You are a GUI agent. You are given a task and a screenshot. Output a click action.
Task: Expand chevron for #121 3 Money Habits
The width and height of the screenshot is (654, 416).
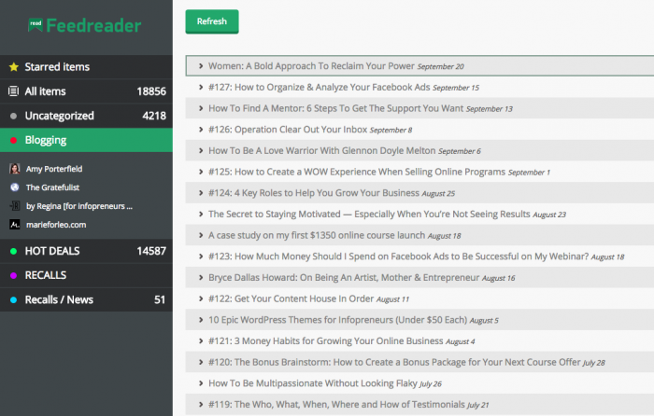tap(201, 341)
